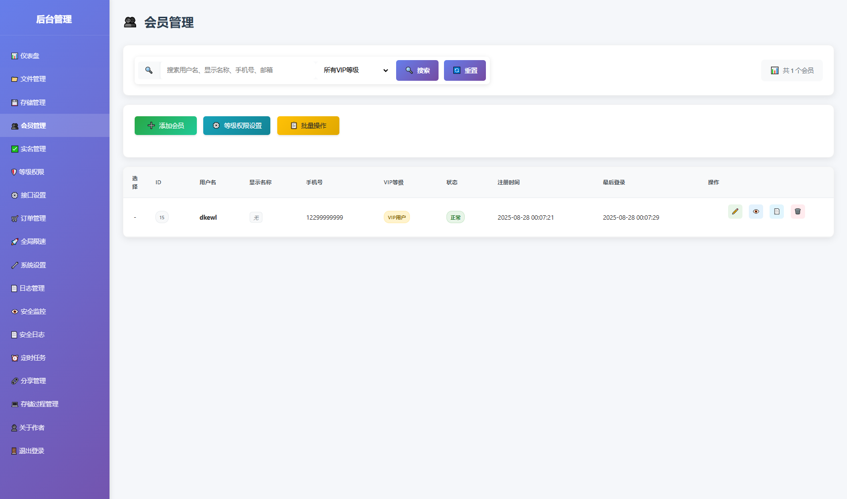Open member details via the document icon
This screenshot has width=847, height=499.
click(x=776, y=211)
